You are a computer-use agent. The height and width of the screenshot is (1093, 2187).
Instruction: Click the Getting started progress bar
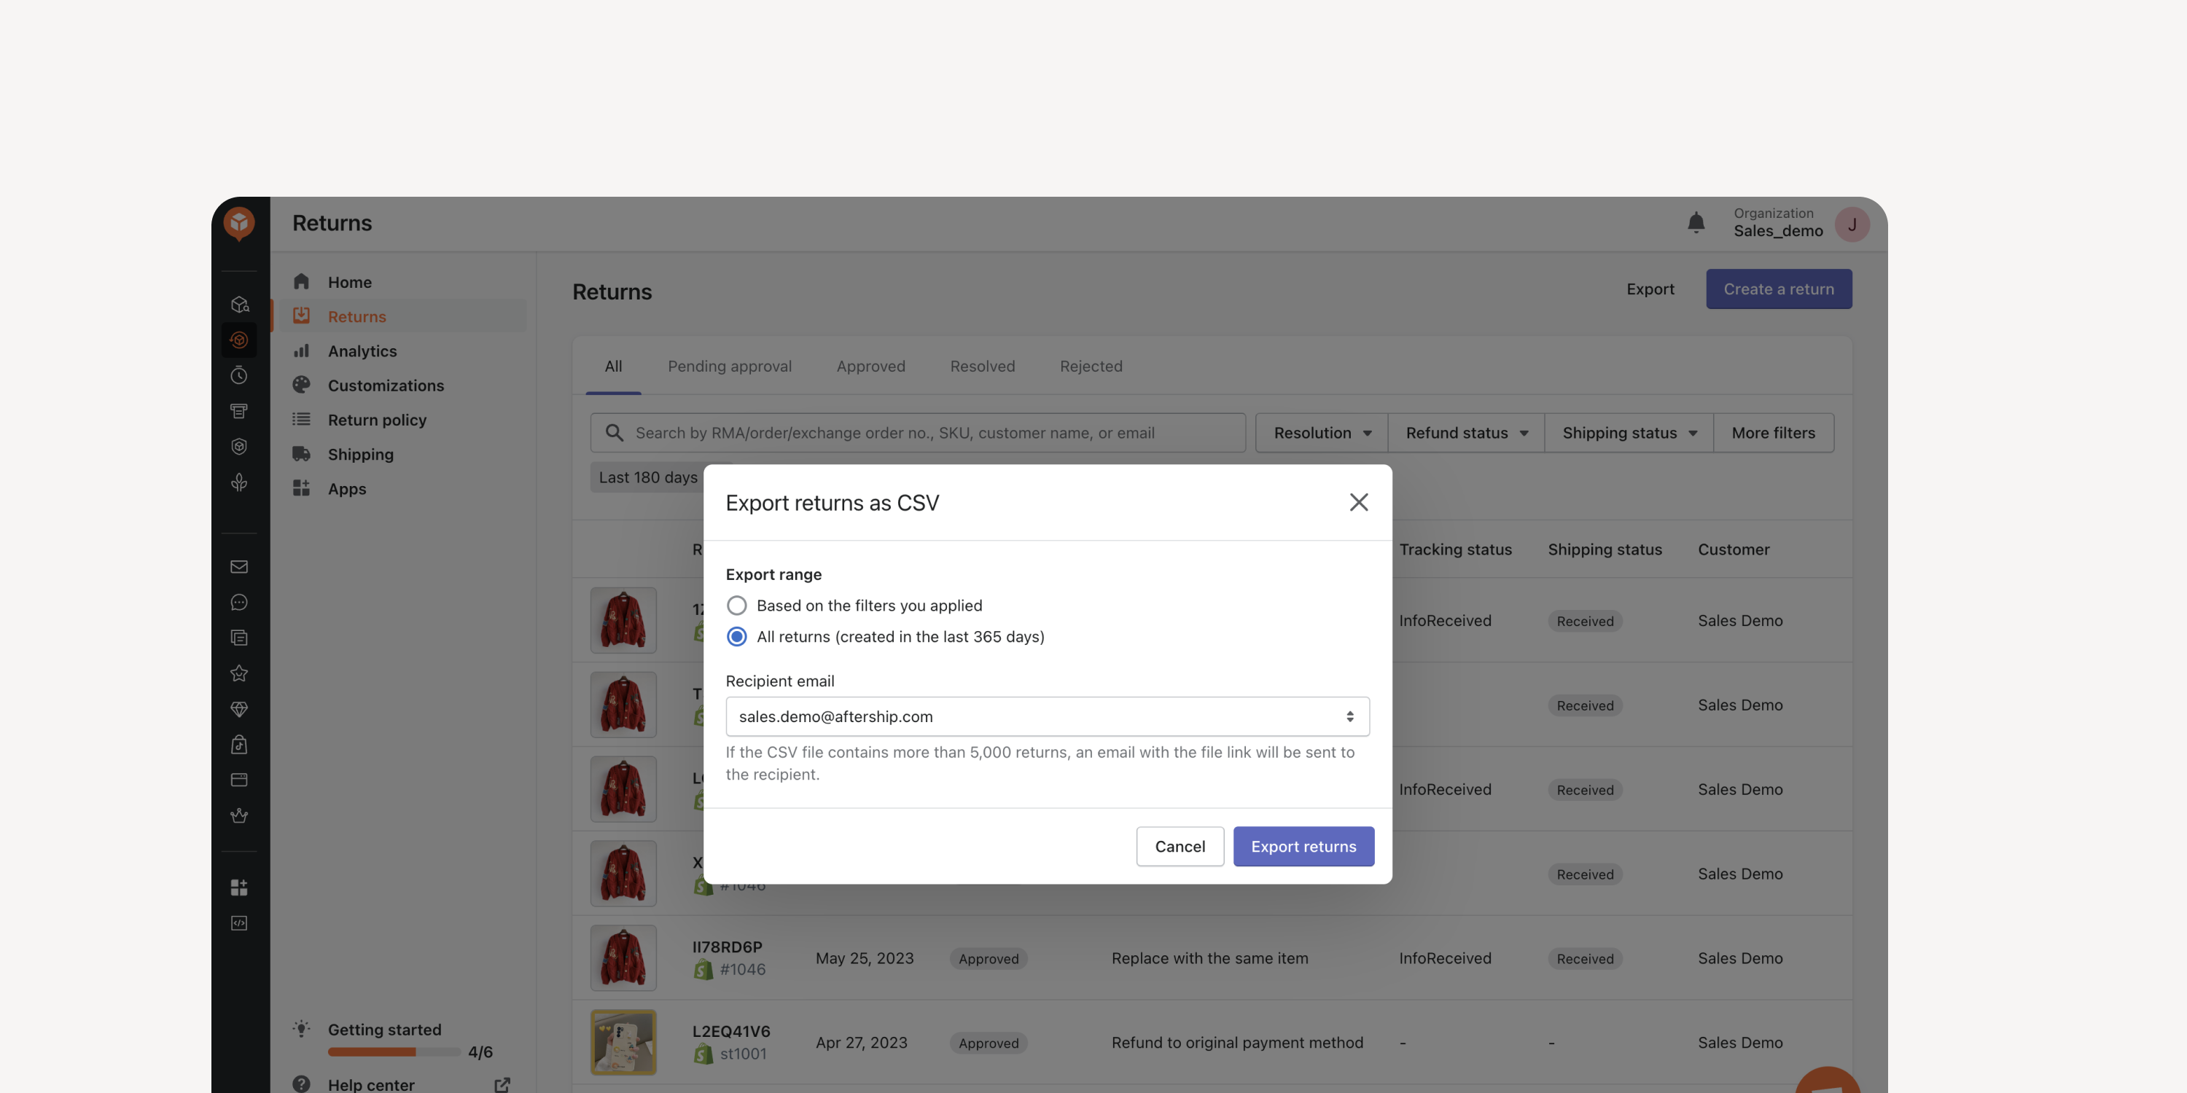point(394,1051)
